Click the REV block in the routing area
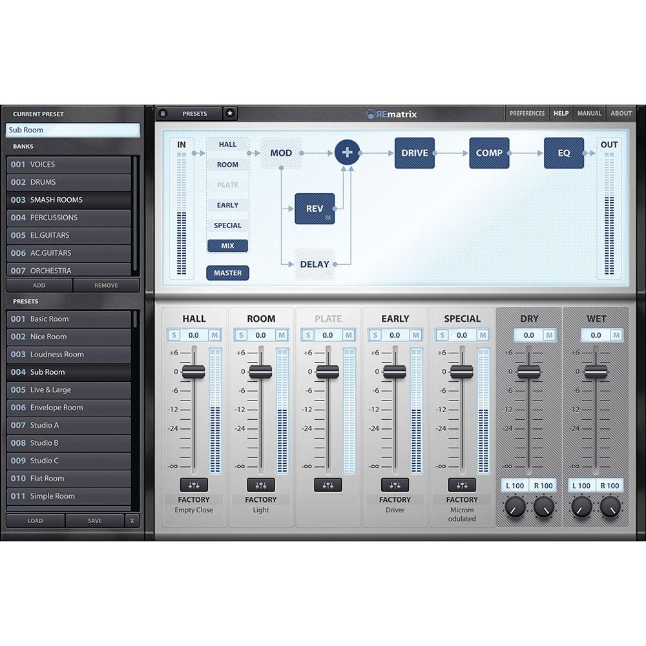Screen dimensions: 646x646 [x=315, y=208]
